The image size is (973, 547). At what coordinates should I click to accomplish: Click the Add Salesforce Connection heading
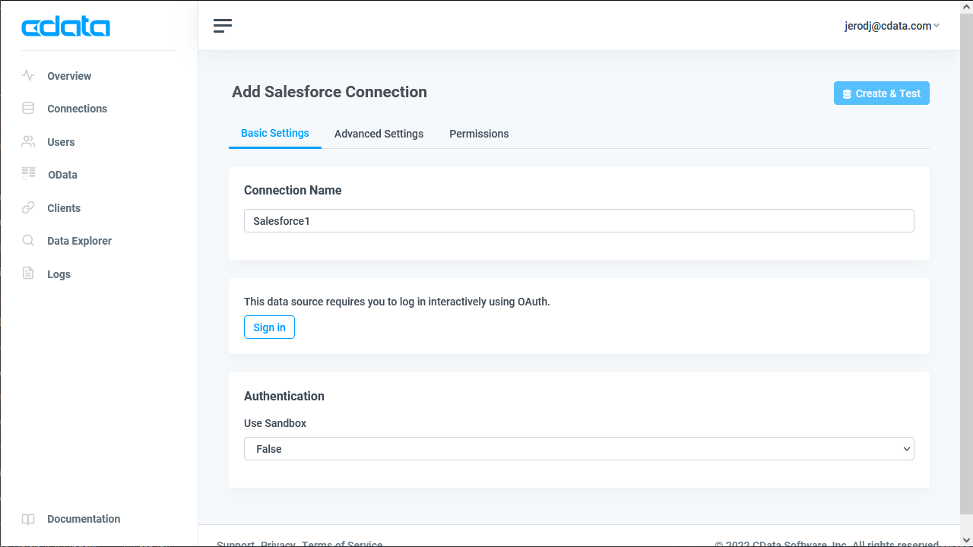click(329, 92)
